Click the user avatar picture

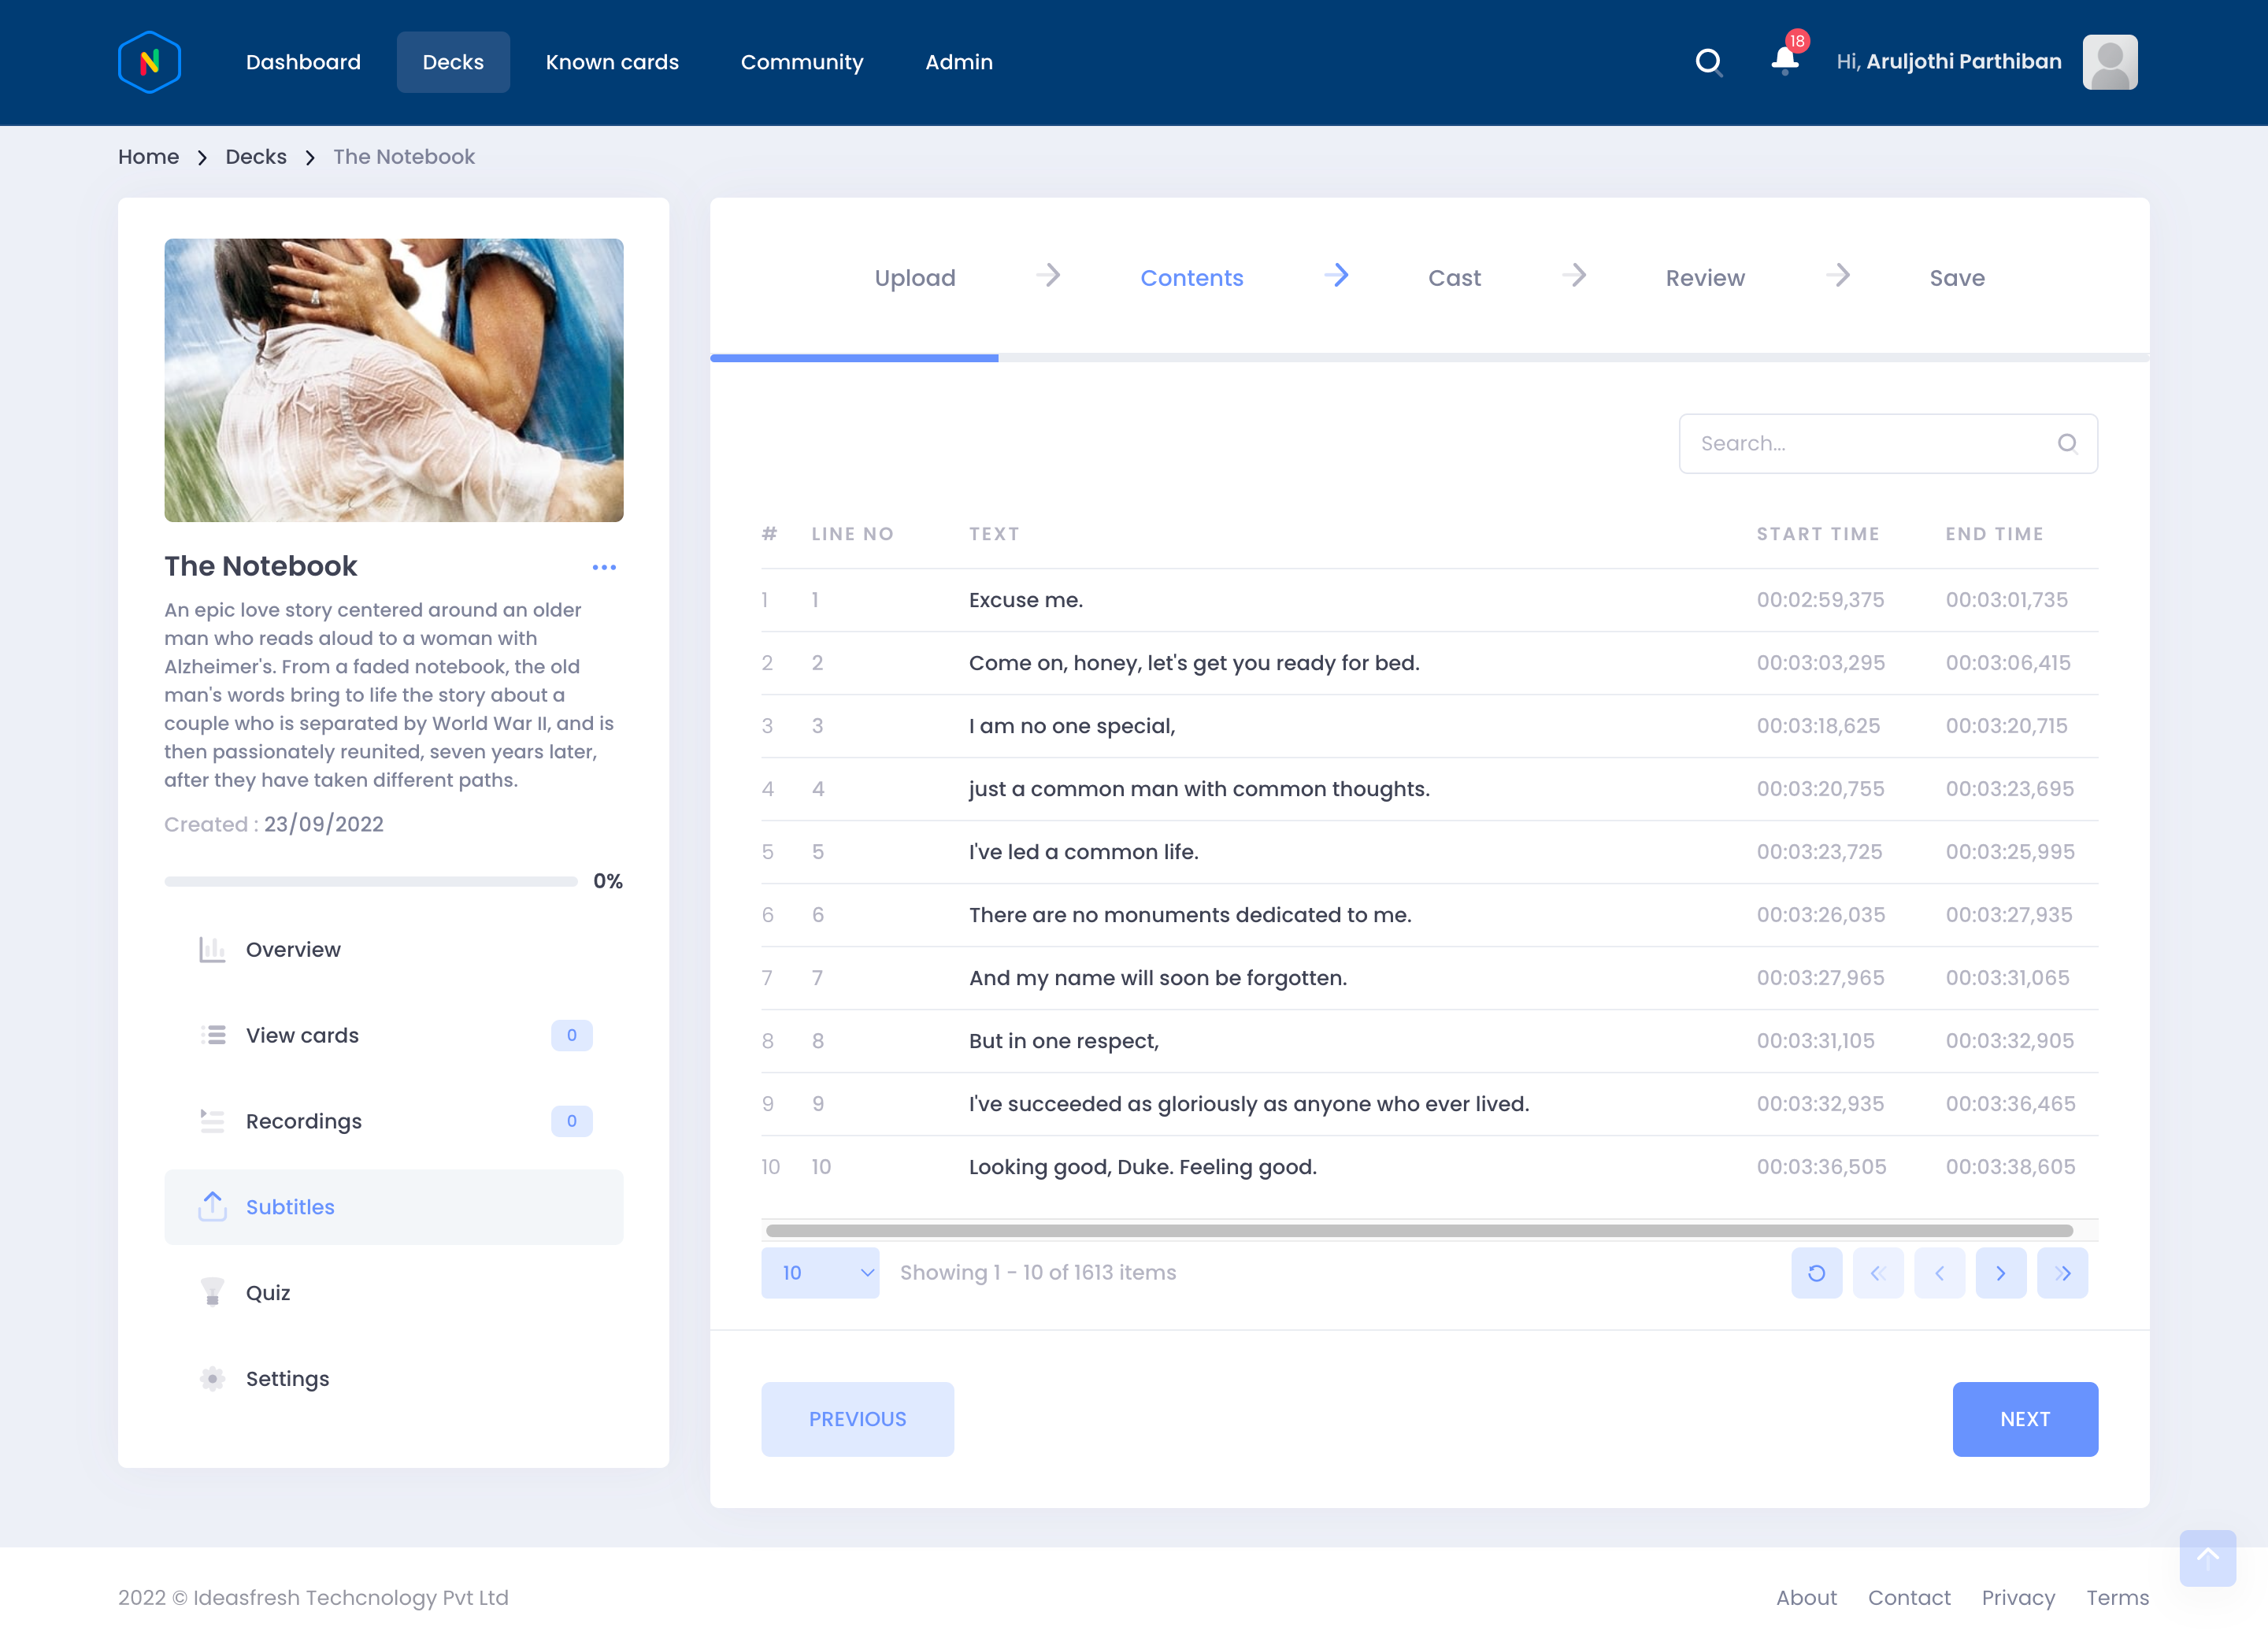2110,62
